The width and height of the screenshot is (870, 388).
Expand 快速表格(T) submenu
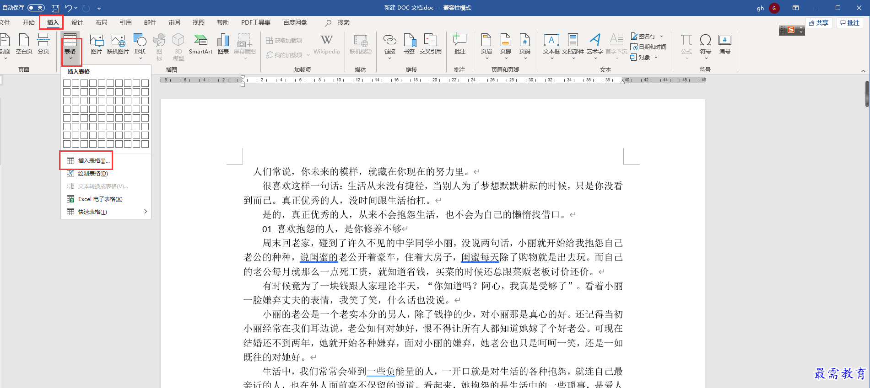pos(106,212)
